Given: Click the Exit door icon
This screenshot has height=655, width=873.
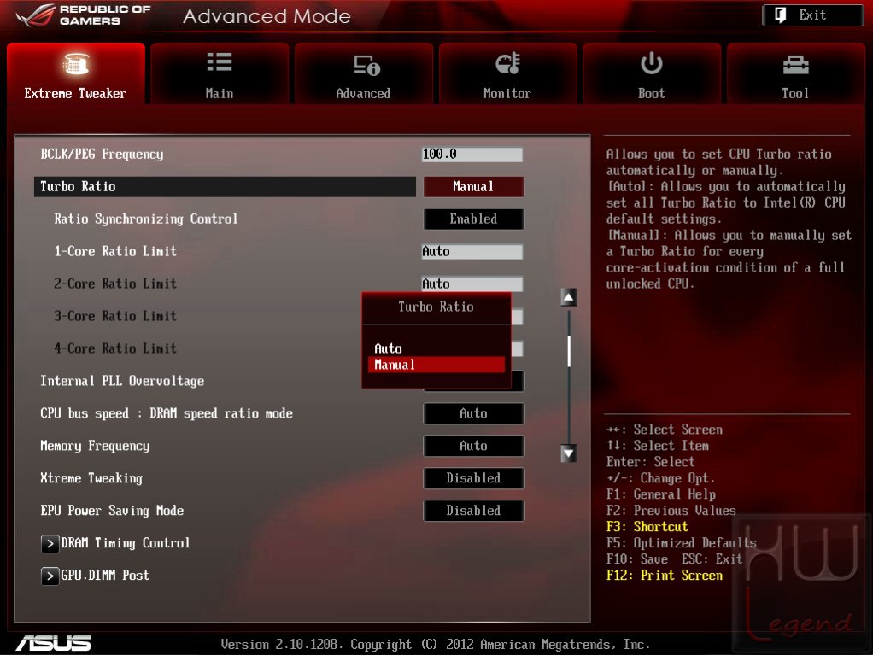Looking at the screenshot, I should (781, 15).
